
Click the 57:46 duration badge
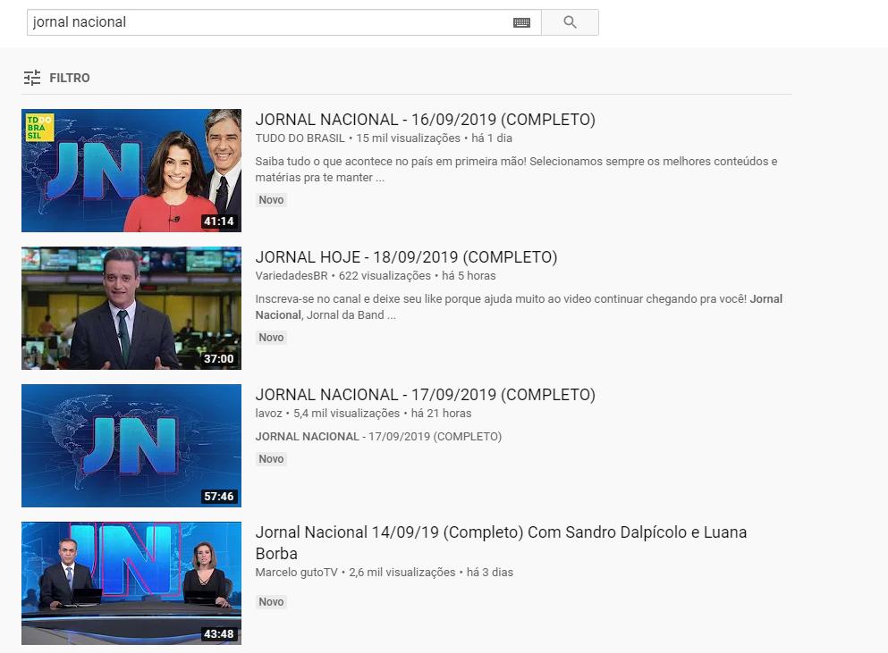pyautogui.click(x=219, y=497)
